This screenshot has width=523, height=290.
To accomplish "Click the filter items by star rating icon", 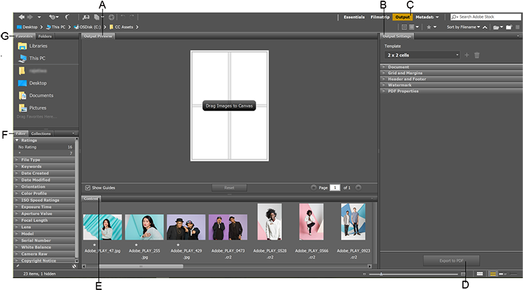I will click(x=430, y=27).
